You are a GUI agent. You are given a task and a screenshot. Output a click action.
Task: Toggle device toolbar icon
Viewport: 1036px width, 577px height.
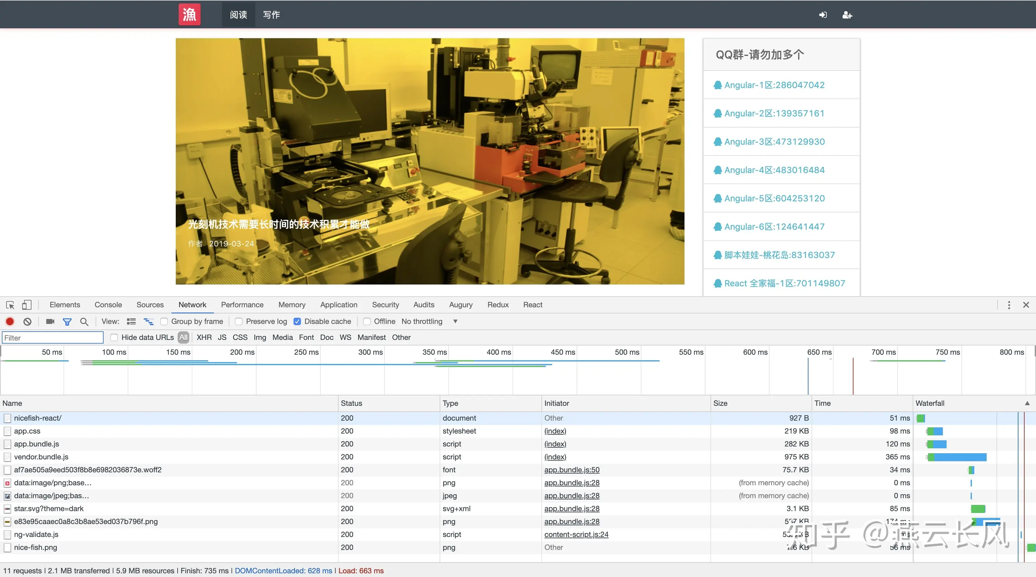tap(26, 305)
